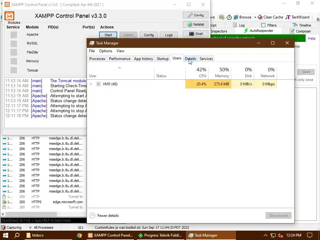Open Chrome from the taskbar
The height and width of the screenshot is (240, 320).
click(x=79, y=235)
